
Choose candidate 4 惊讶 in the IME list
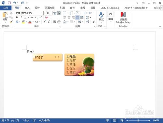point(71,68)
